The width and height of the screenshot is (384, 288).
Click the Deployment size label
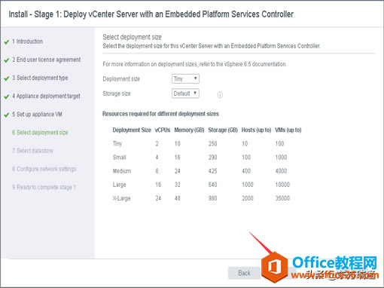[x=121, y=79]
